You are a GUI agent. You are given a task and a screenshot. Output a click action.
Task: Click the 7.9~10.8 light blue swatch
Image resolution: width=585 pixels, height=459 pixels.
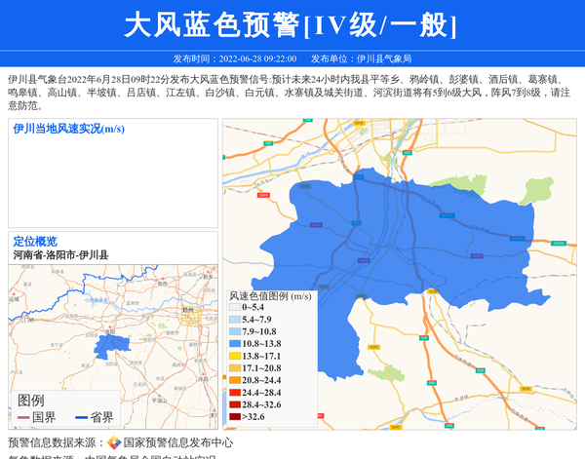235,331
